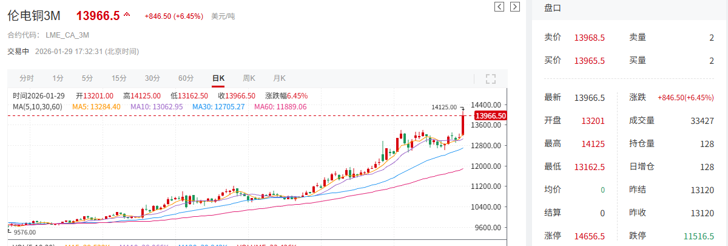This screenshot has width=728, height=246.
Task: Switch to the 月K chart tab
Action: 279,78
